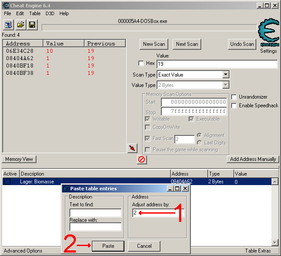Select address 0840BF18 in results
Image resolution: width=281 pixels, height=256 pixels.
(20, 66)
